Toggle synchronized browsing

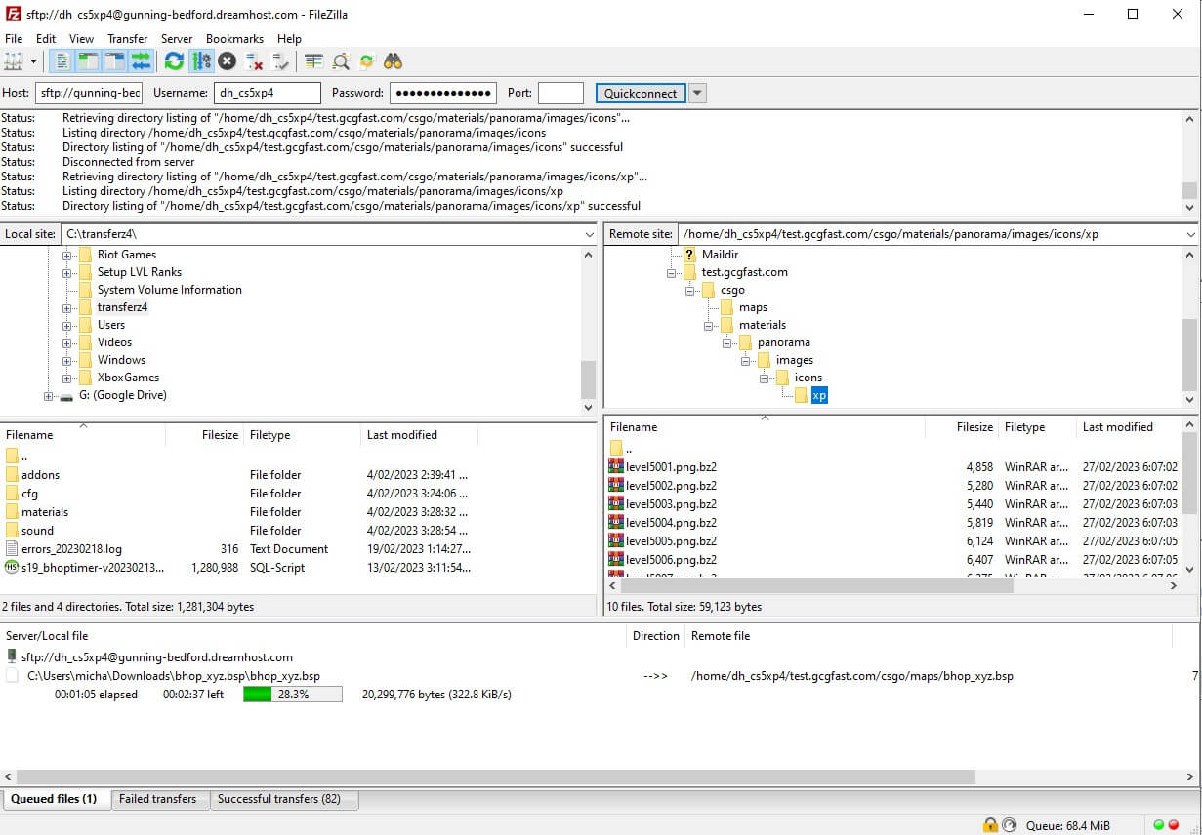point(366,61)
